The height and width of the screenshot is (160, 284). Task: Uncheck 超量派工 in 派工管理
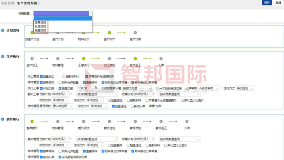pyautogui.click(x=41, y=77)
